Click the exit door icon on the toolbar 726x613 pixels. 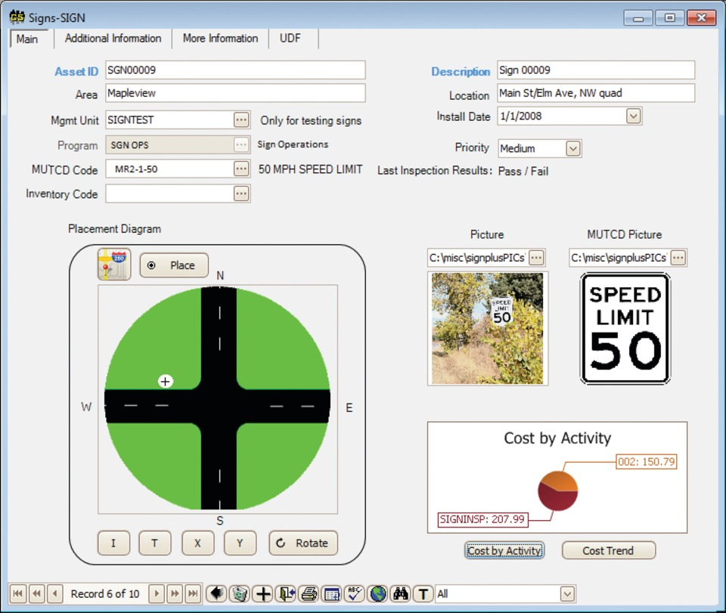coord(286,593)
